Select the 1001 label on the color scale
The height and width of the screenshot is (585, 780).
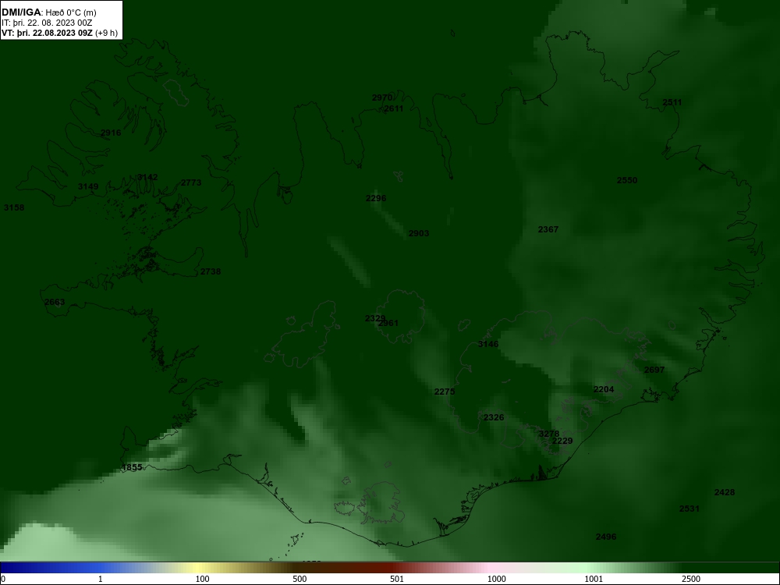(x=594, y=579)
